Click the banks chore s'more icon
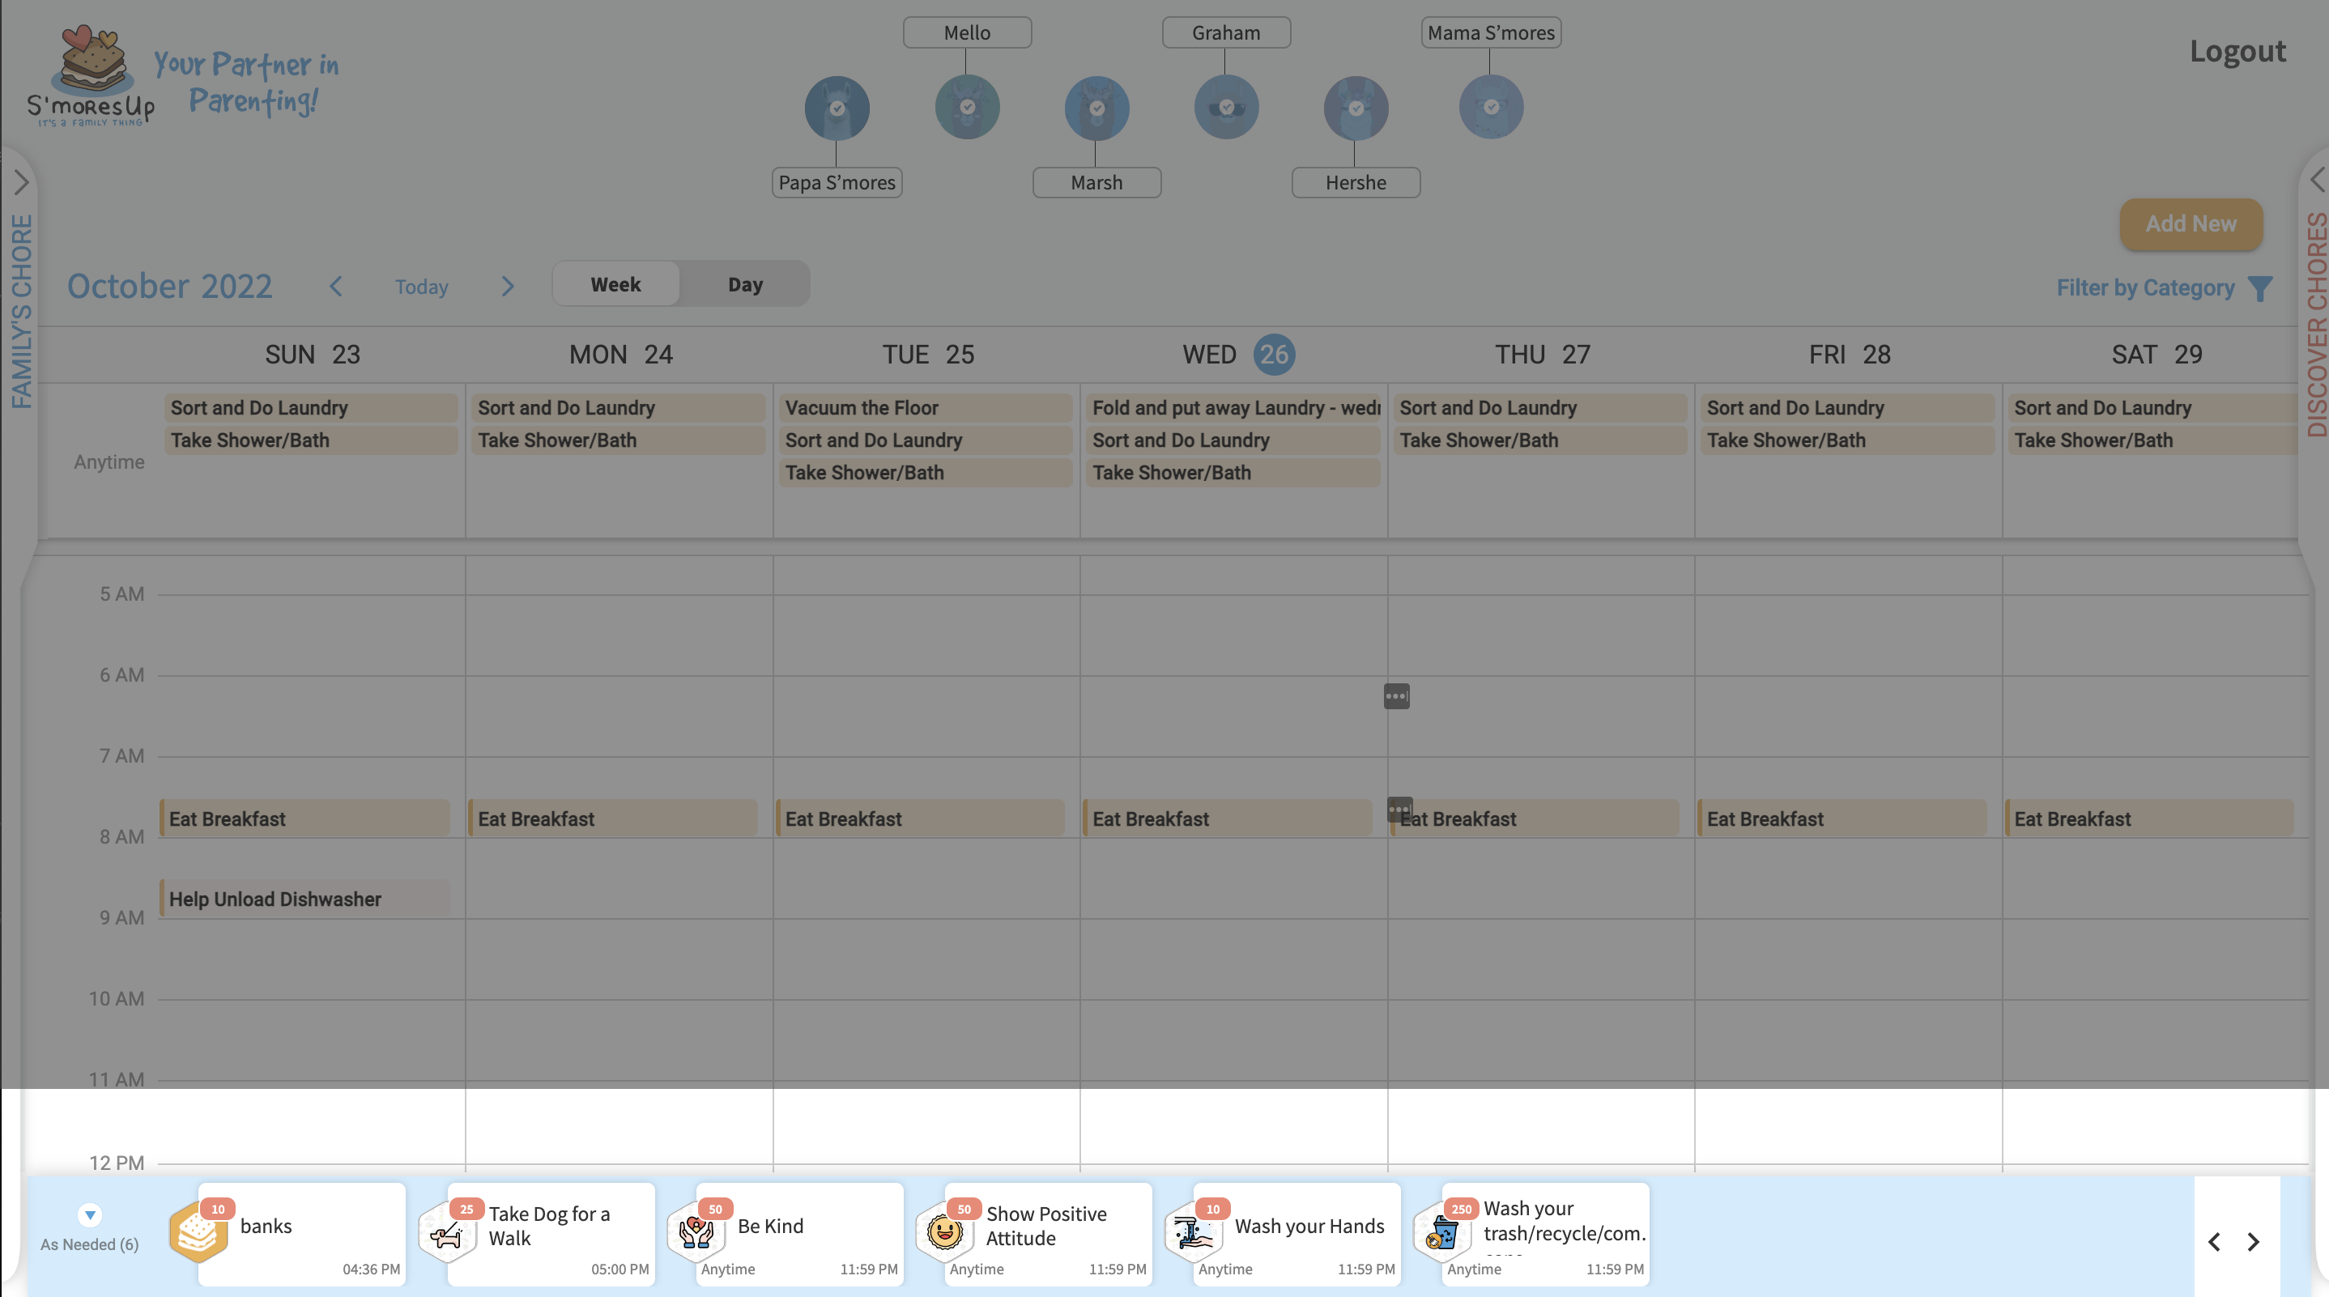2329x1297 pixels. click(x=198, y=1231)
